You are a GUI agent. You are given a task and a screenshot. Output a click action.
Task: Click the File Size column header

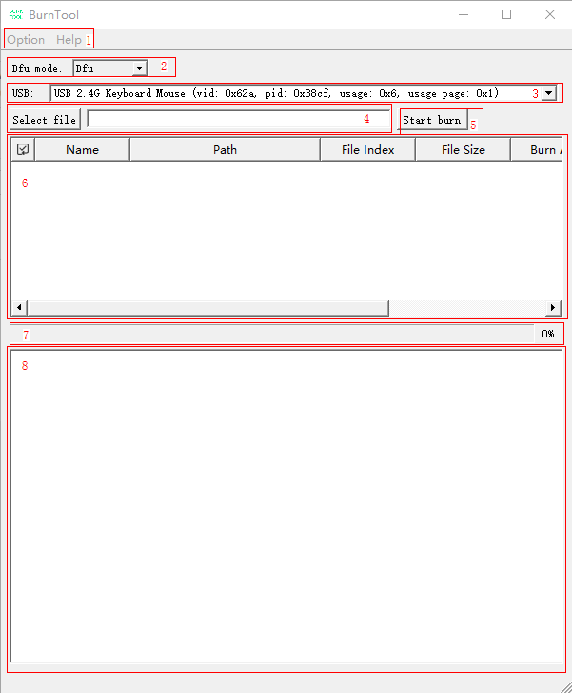pyautogui.click(x=463, y=149)
